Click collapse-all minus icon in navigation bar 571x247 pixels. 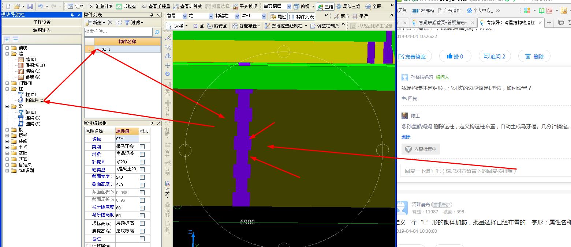click(15, 39)
